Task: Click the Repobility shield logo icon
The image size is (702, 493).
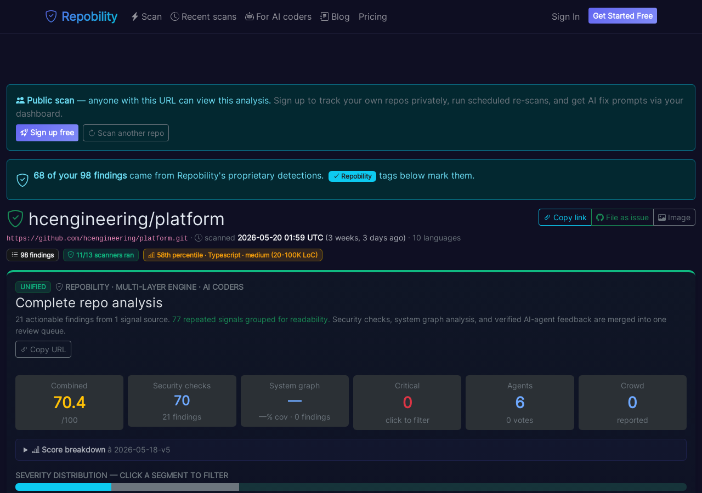Action: (51, 16)
